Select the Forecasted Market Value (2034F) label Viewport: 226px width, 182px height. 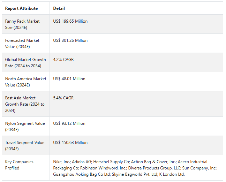click(22, 44)
